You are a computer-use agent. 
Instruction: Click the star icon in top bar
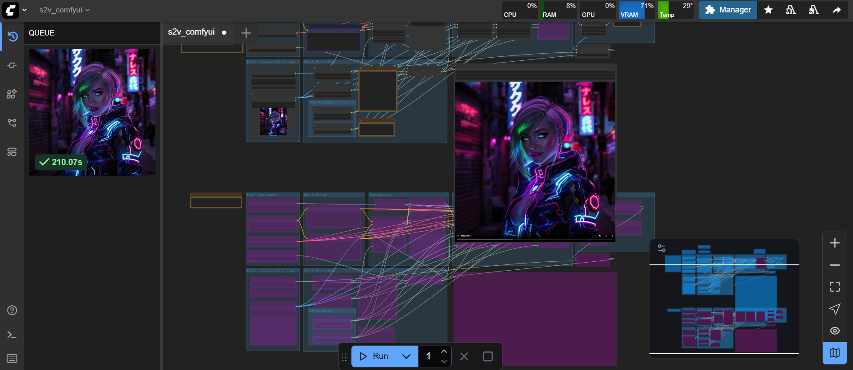click(x=768, y=10)
